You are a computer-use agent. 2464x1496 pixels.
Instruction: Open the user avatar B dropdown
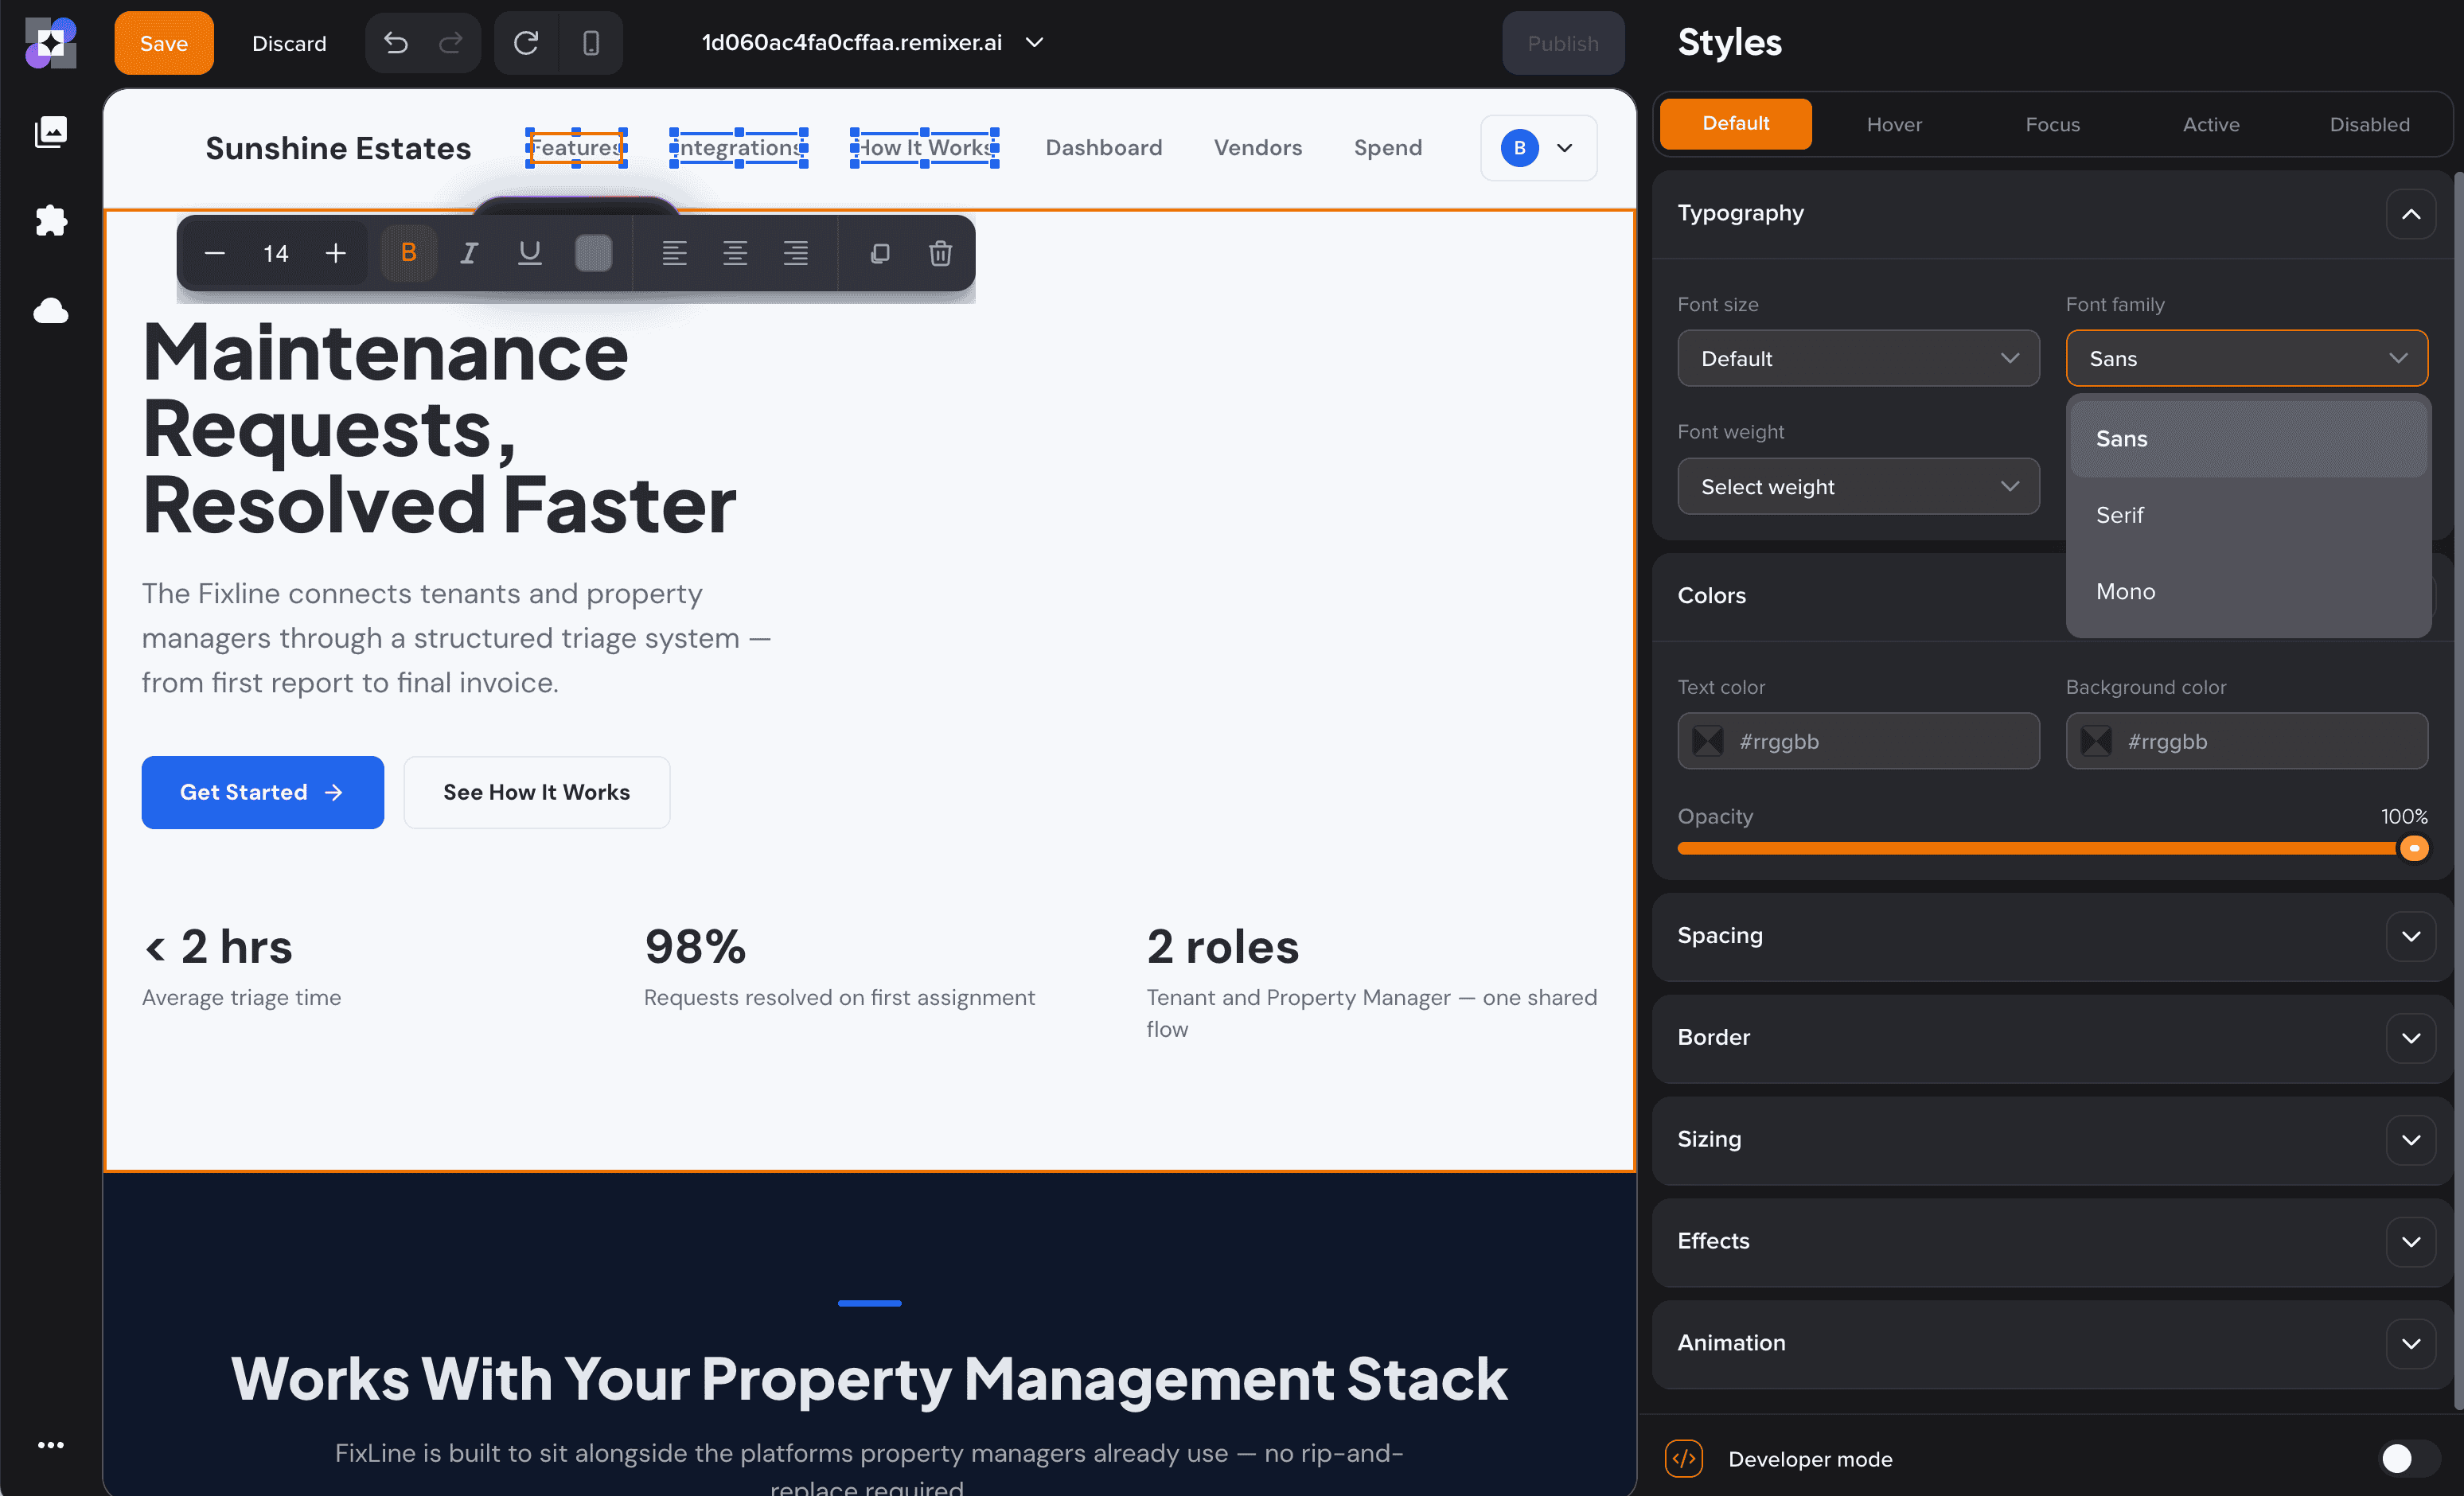(1538, 148)
